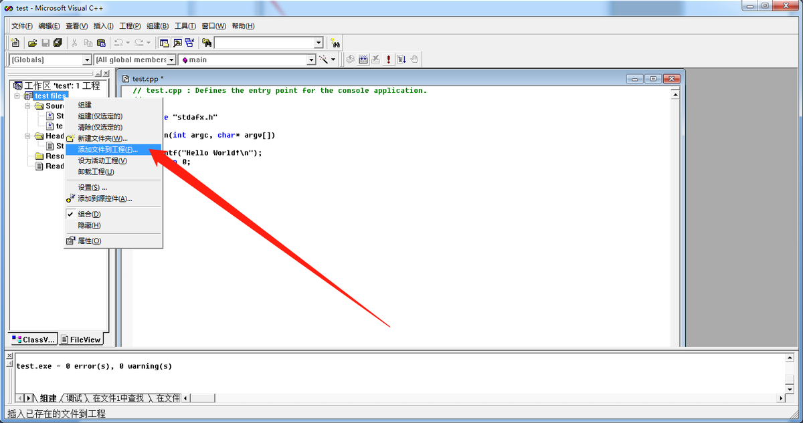Image resolution: width=803 pixels, height=423 pixels.
Task: Collapse the test files tree node
Action: (17, 96)
